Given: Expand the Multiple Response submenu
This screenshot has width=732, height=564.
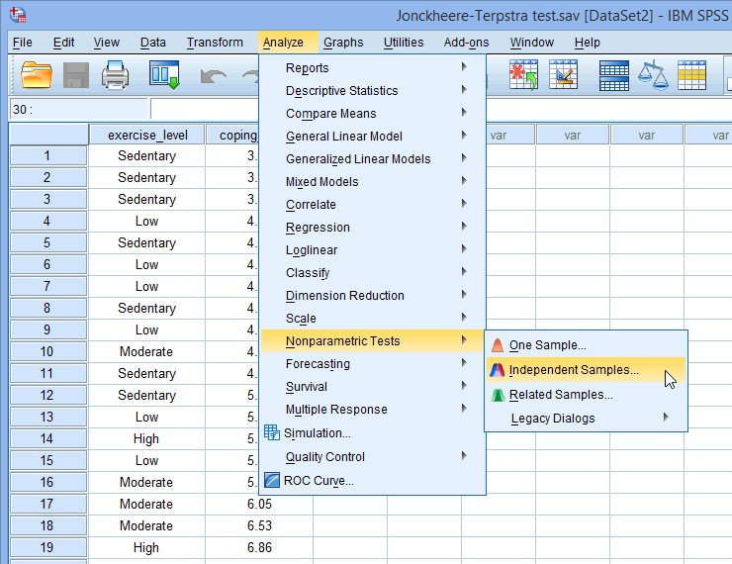Looking at the screenshot, I should [373, 410].
